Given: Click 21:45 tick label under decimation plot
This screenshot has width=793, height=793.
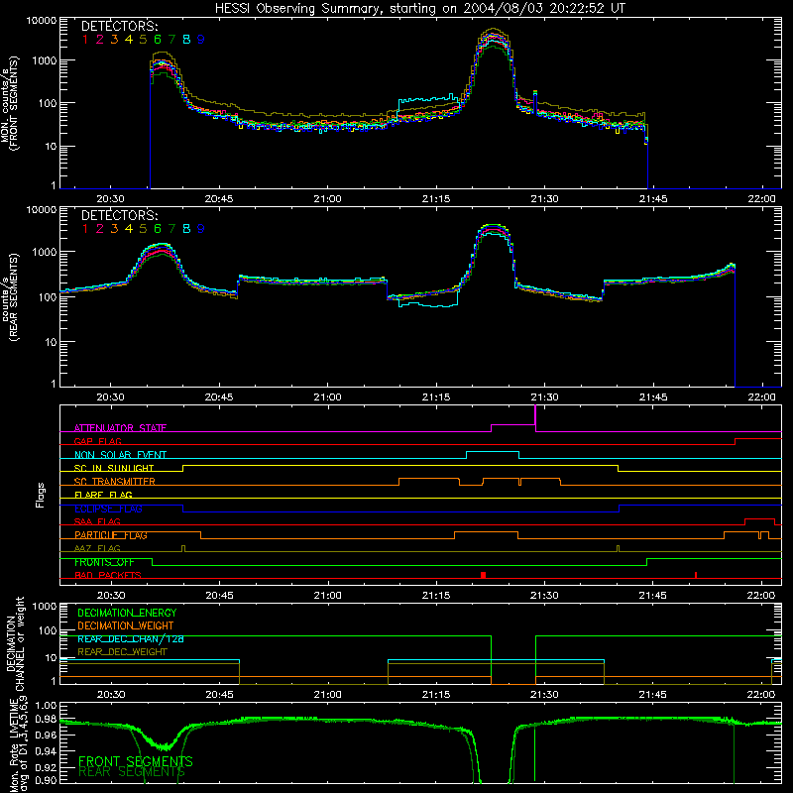Looking at the screenshot, I should (x=652, y=695).
